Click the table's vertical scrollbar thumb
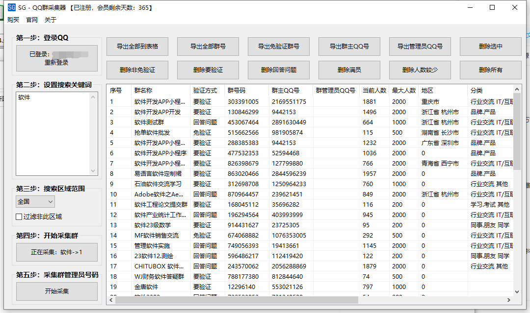530x313 pixels. click(x=517, y=132)
